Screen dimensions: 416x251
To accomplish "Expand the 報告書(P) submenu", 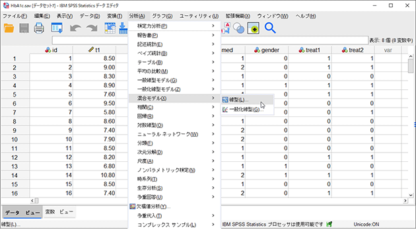I will click(174, 35).
